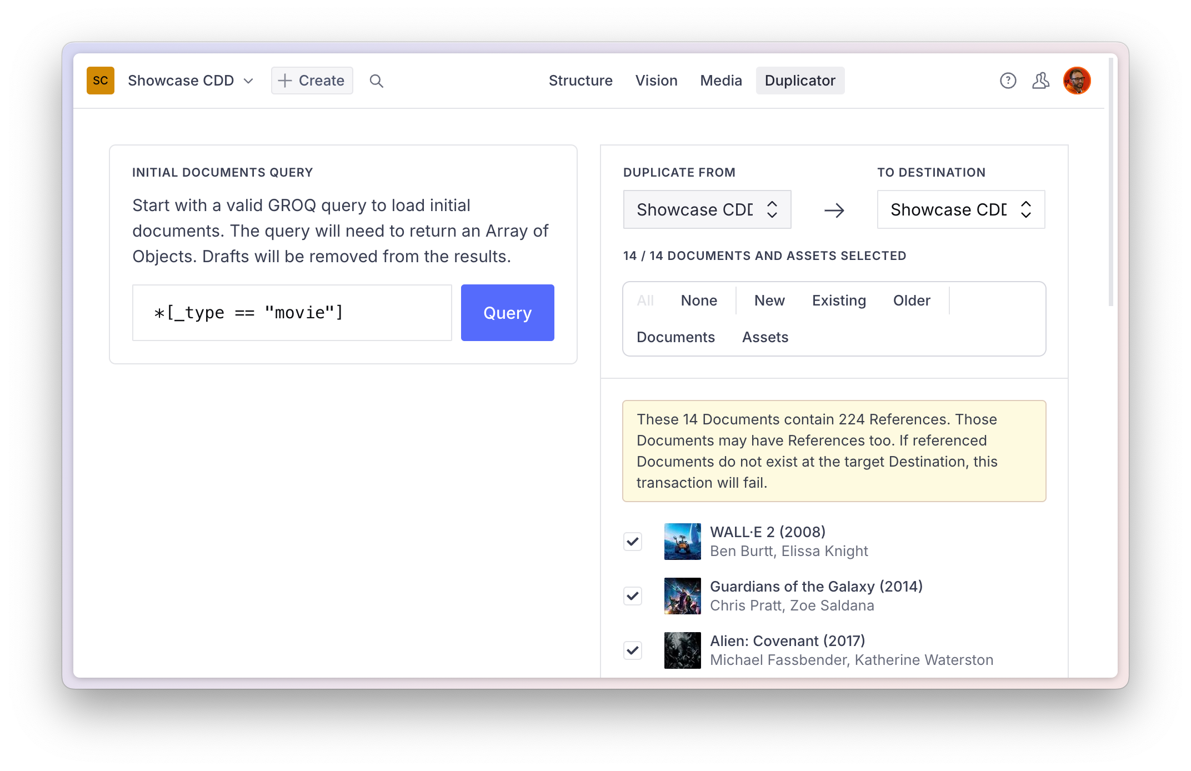Click the Query button to execute
1191x771 pixels.
click(x=508, y=313)
